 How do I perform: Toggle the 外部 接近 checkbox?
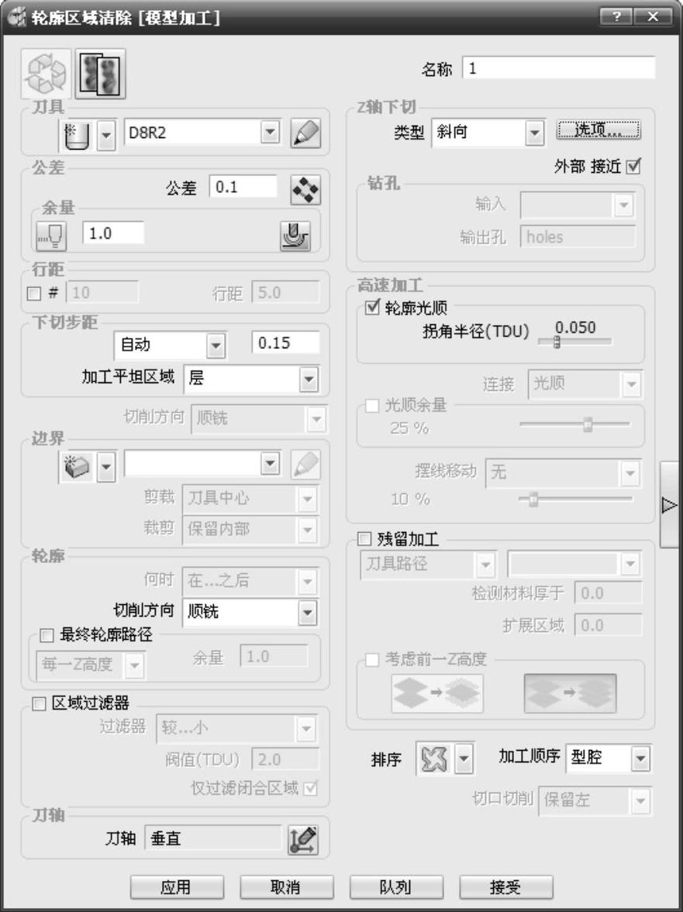633,167
